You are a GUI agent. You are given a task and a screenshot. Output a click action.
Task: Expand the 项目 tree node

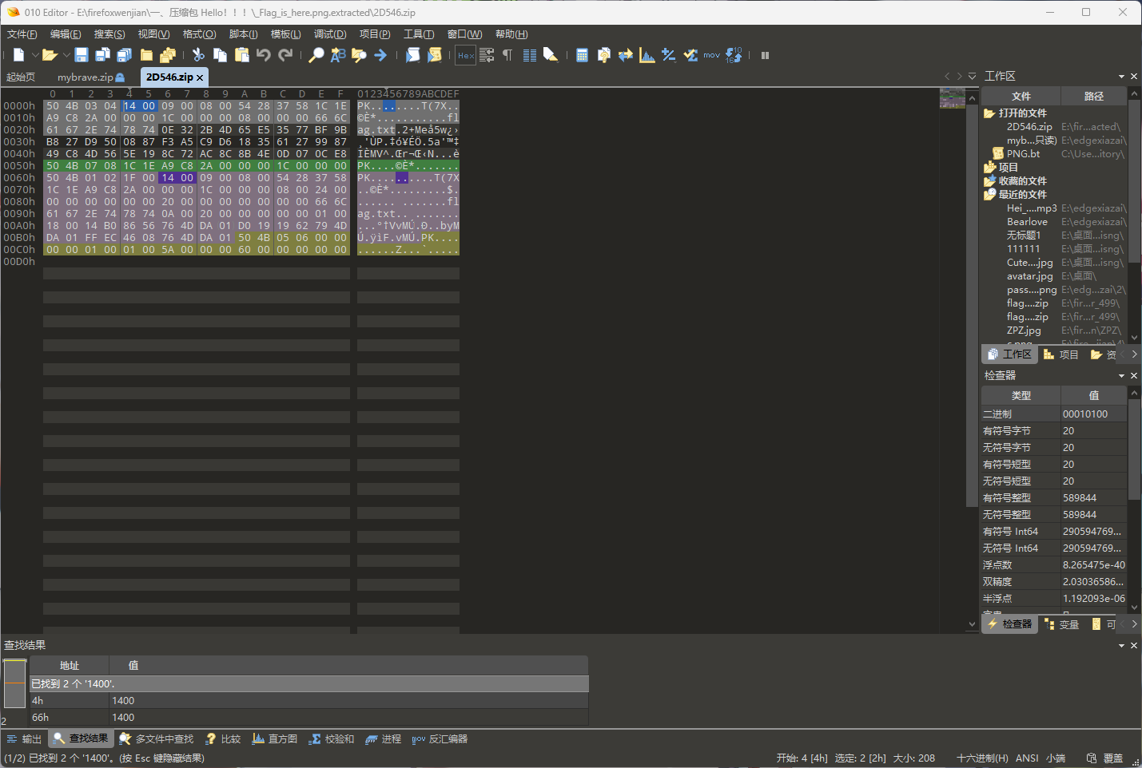pyautogui.click(x=989, y=168)
